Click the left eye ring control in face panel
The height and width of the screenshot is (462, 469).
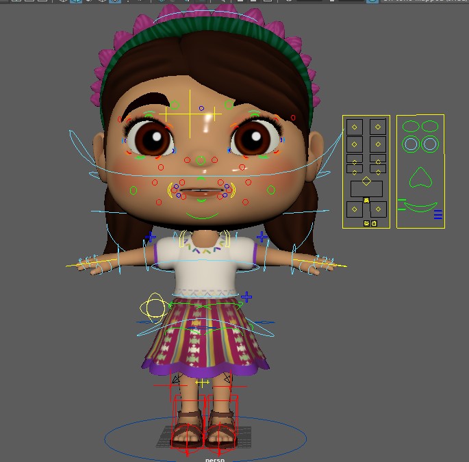pyautogui.click(x=411, y=144)
